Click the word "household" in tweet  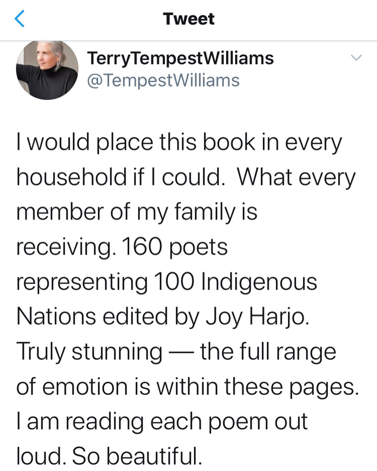pos(71,177)
